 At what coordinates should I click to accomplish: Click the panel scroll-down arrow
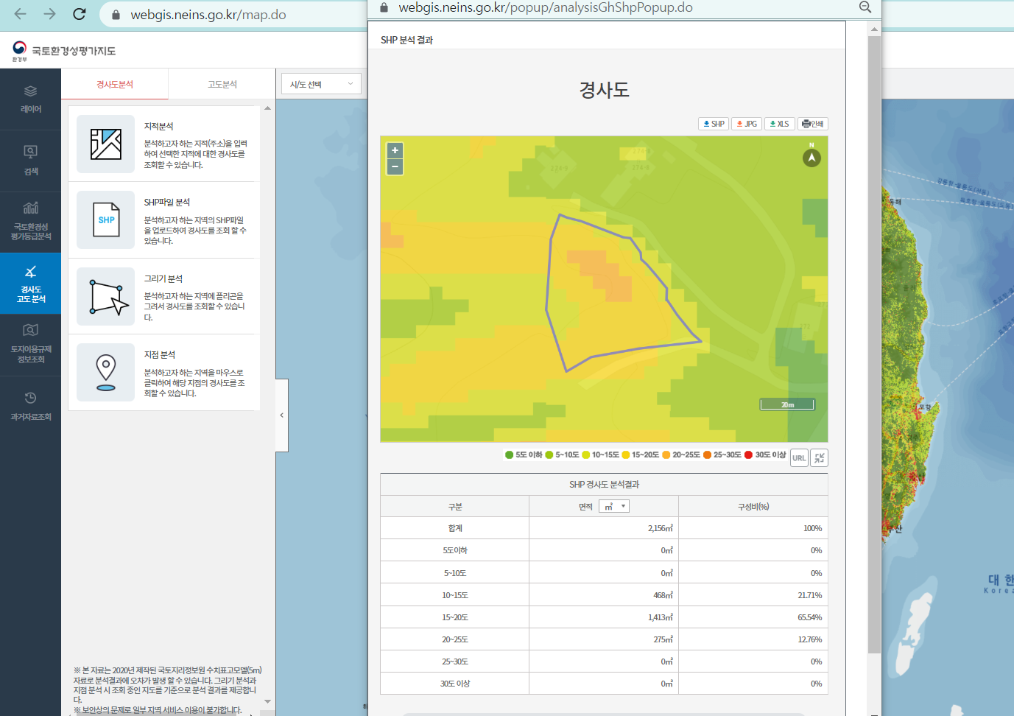point(267,701)
